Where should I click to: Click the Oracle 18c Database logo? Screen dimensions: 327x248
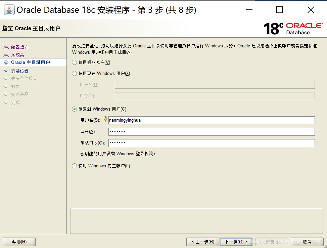pos(293,29)
